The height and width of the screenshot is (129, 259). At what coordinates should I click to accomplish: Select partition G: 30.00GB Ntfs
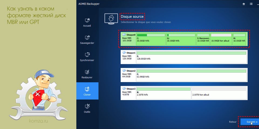[181, 39]
